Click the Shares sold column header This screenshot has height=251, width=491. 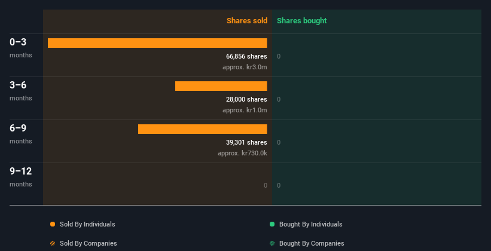[247, 21]
